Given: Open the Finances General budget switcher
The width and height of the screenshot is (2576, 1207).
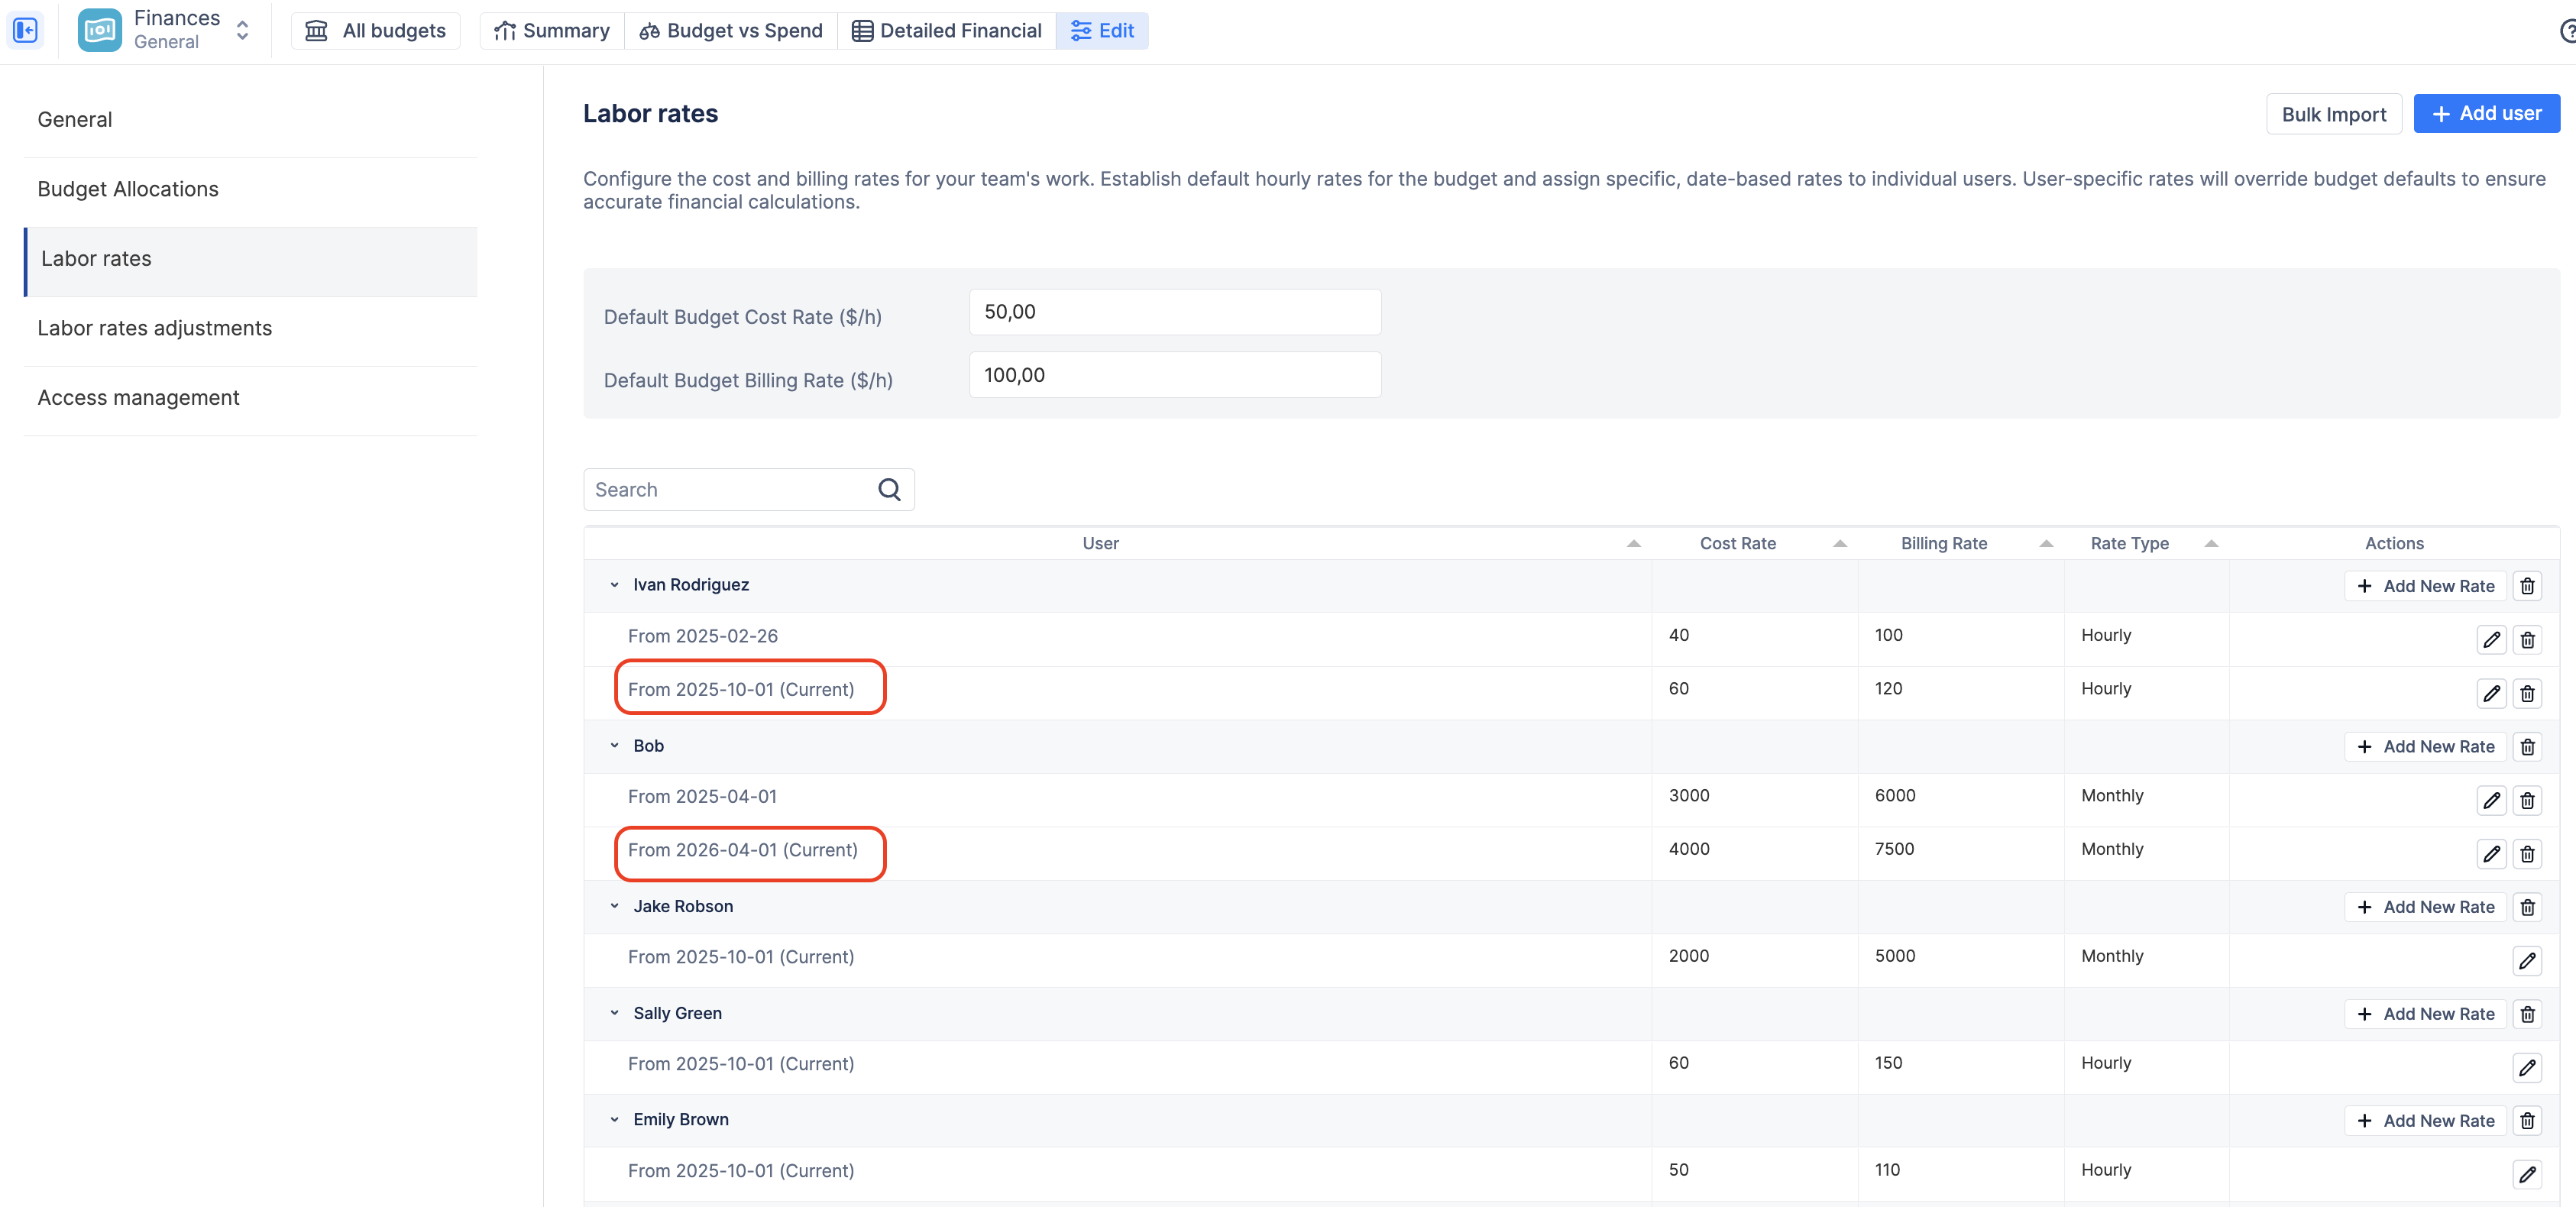Looking at the screenshot, I should coord(242,30).
